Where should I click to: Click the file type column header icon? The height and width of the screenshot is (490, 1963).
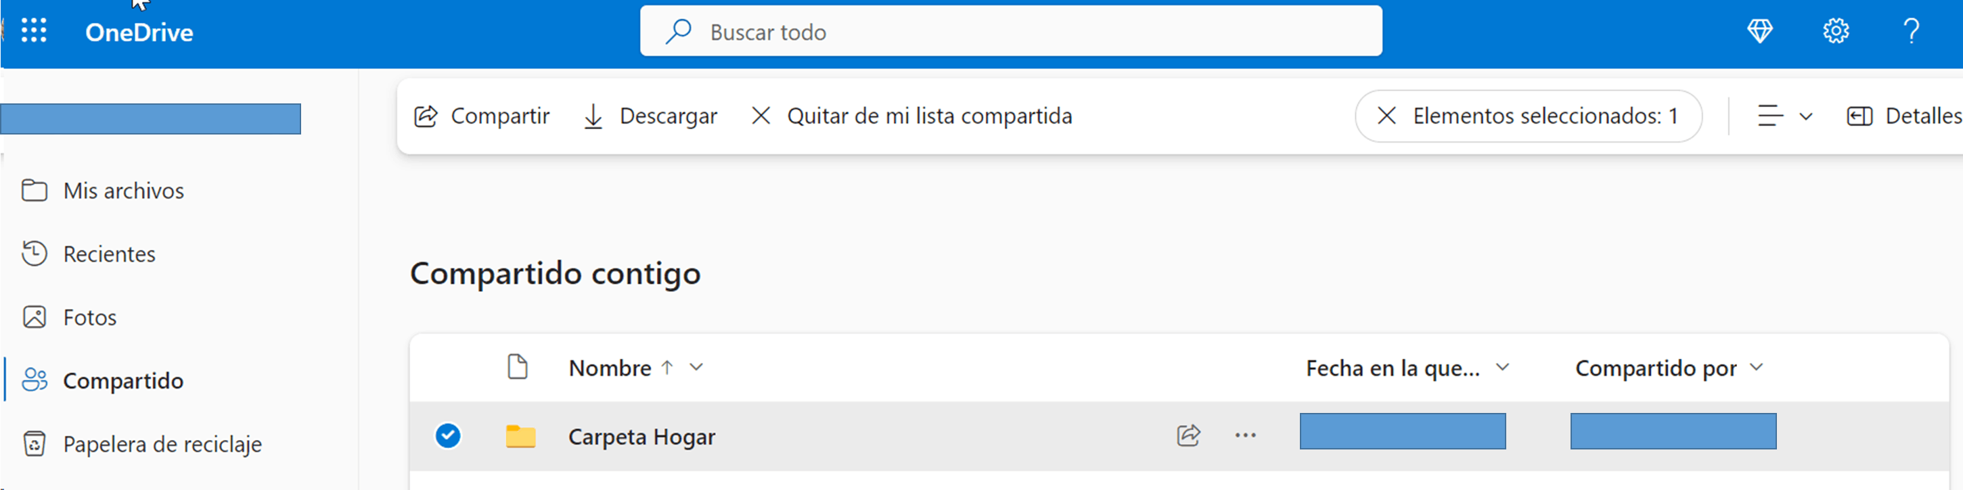tap(518, 368)
